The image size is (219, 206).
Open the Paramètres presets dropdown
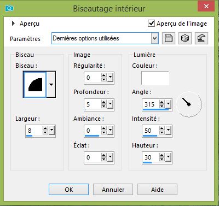[154, 38]
